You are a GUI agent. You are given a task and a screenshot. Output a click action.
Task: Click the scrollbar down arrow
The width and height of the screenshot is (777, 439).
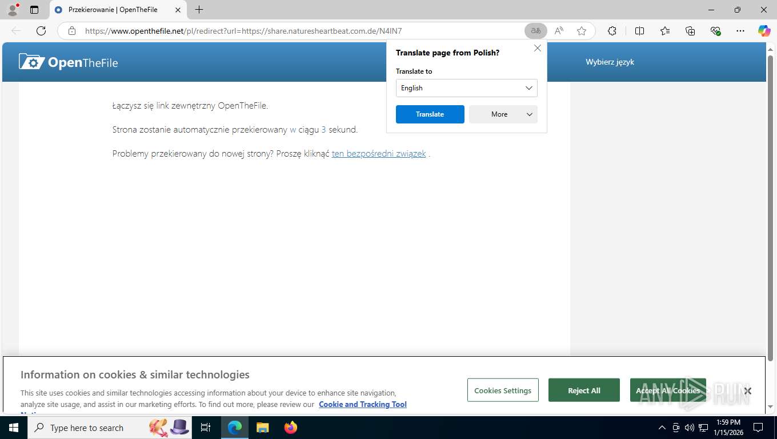click(771, 406)
